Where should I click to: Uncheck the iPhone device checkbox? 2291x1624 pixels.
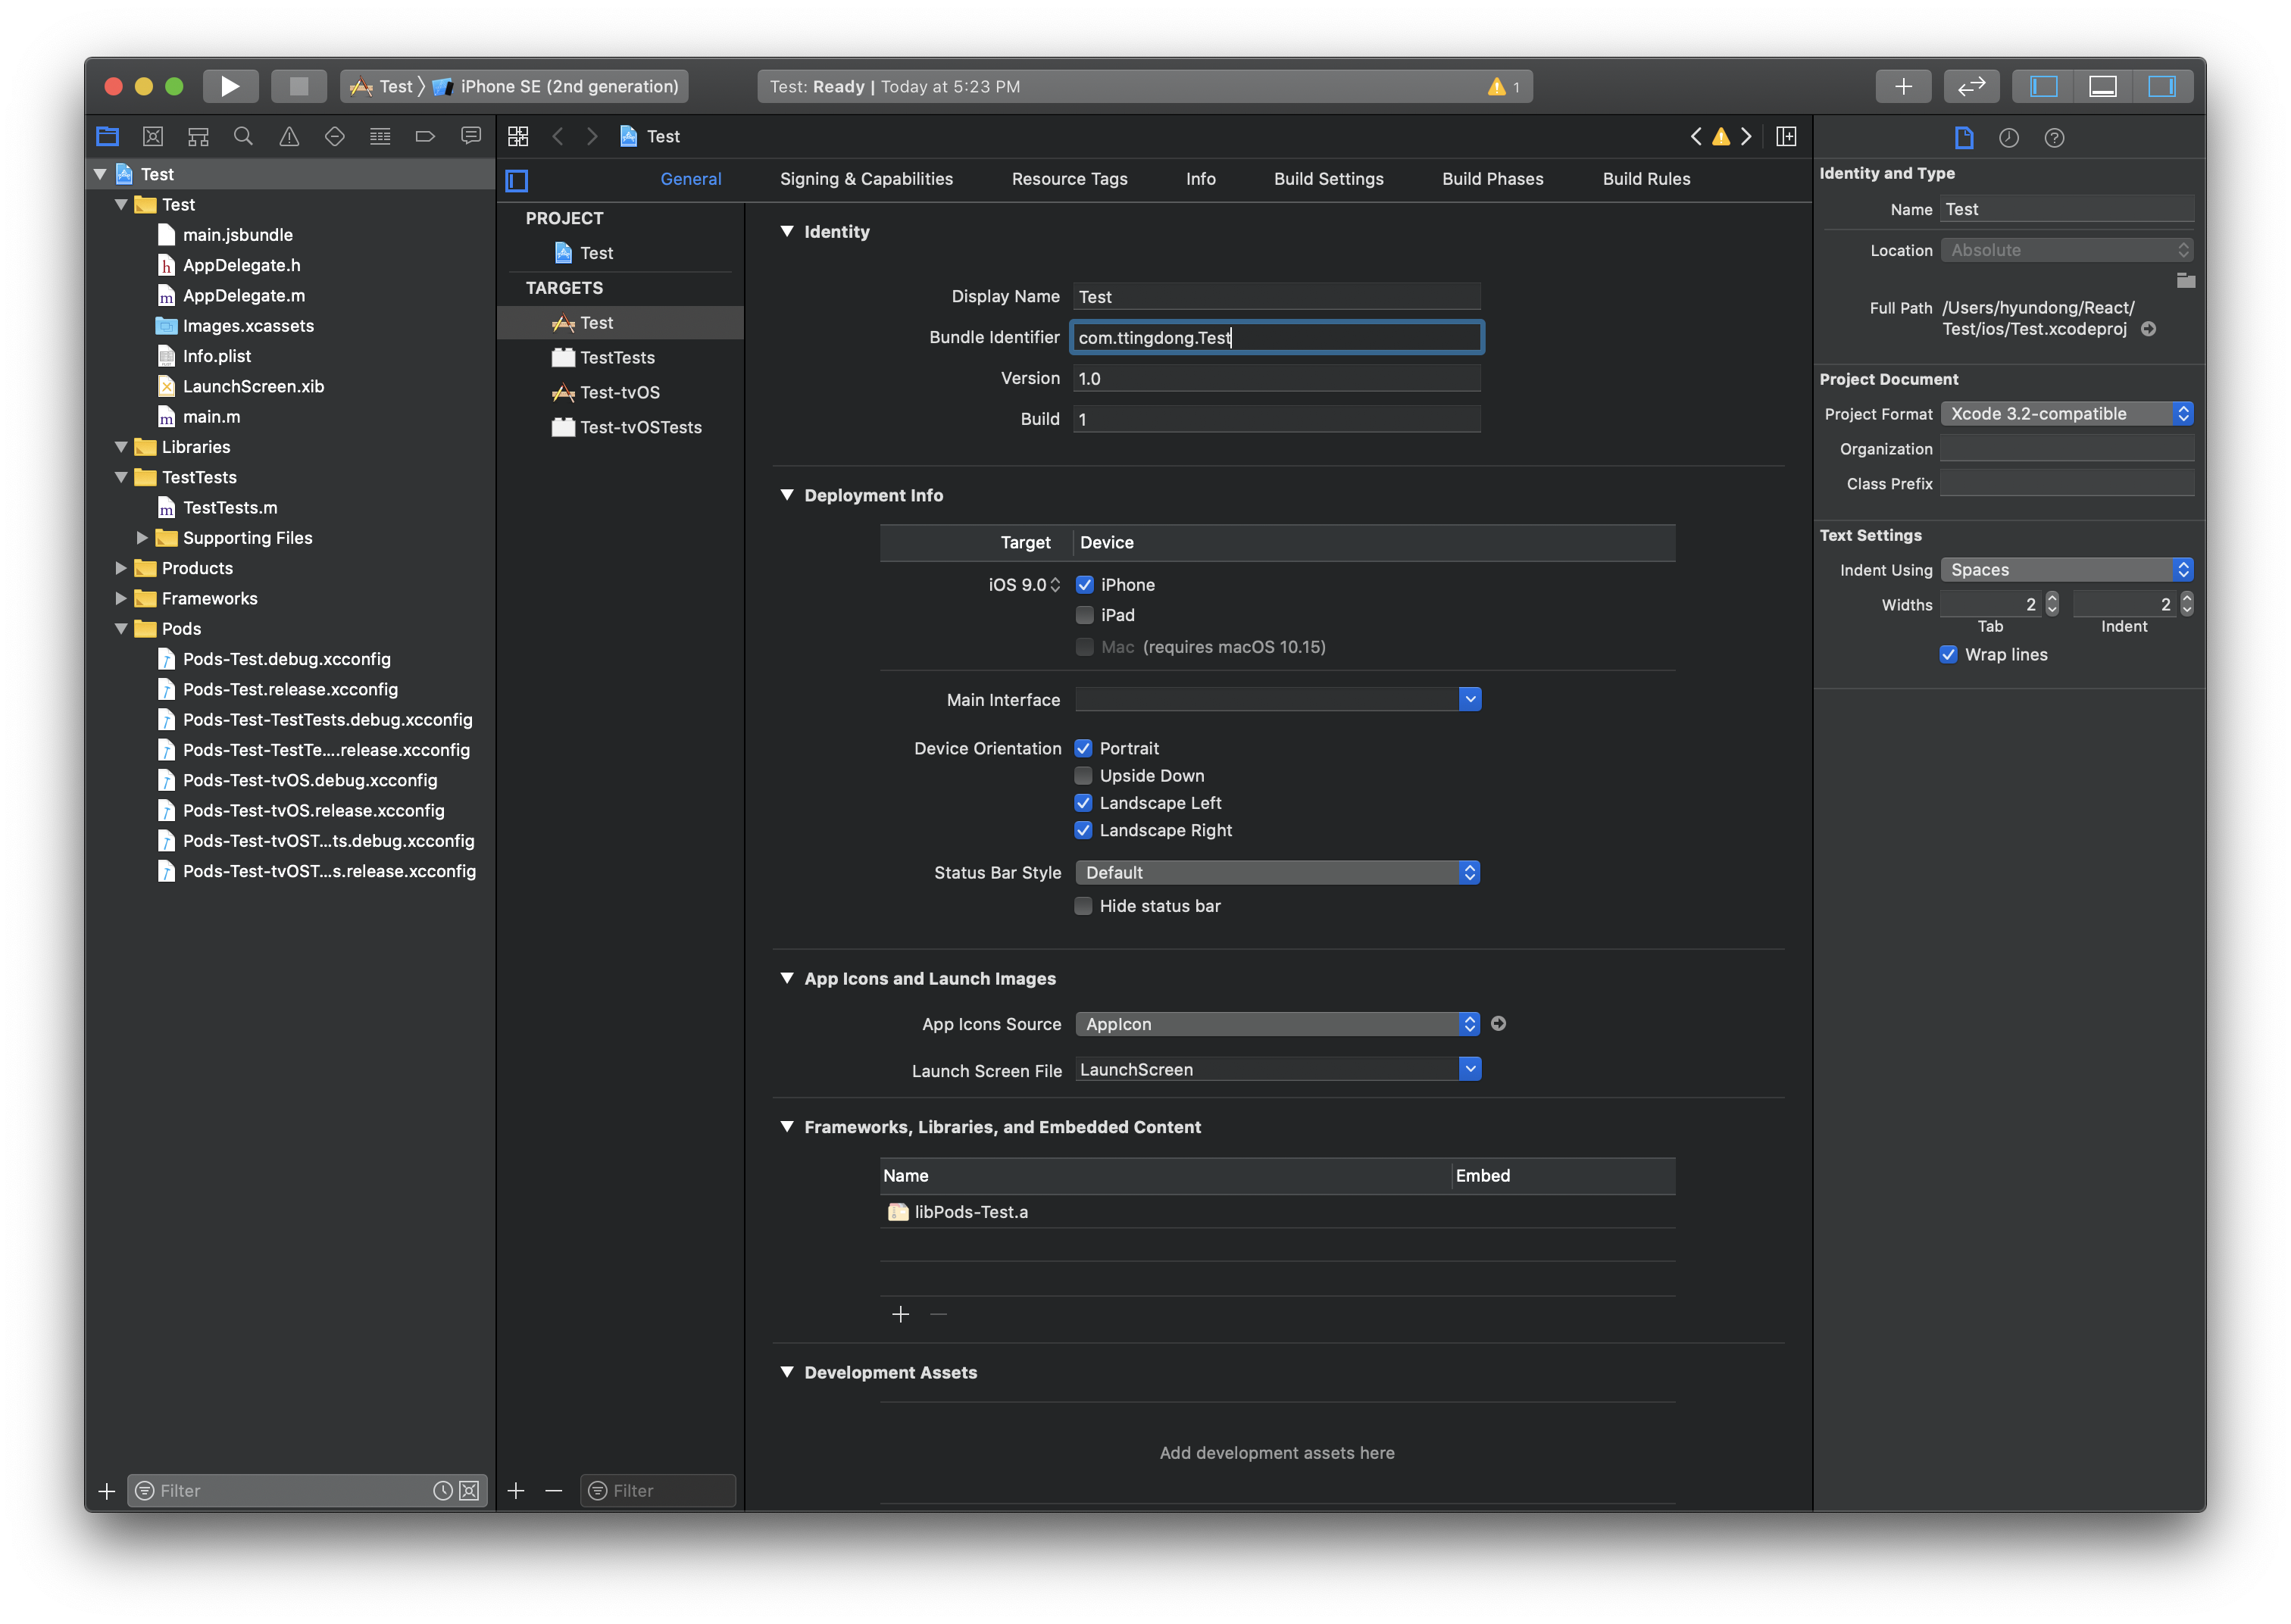[1084, 584]
